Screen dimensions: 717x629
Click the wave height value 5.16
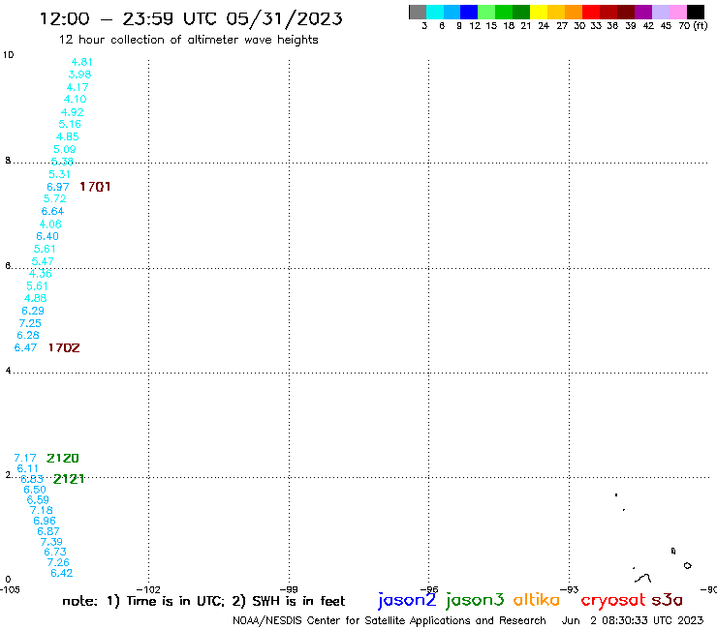[70, 124]
